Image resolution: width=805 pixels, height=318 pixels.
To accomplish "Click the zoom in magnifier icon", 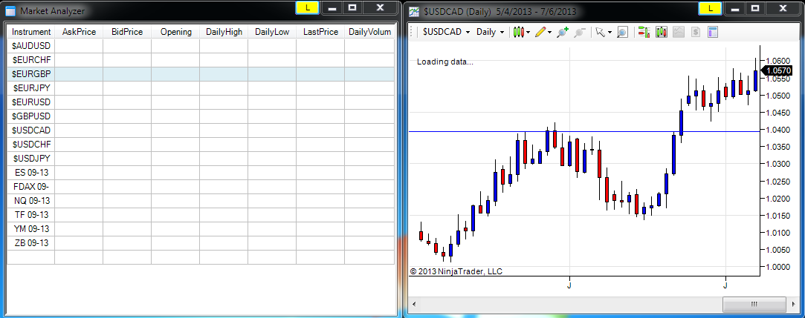I will coord(563,32).
